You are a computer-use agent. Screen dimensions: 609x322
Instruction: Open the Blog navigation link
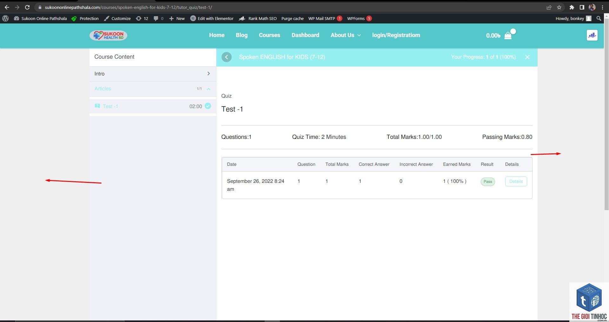click(242, 35)
